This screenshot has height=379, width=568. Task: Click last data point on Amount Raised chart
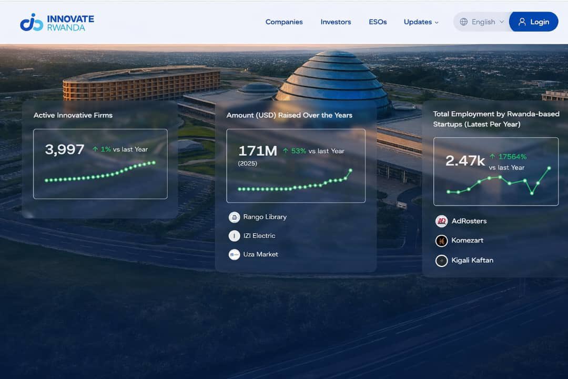(x=351, y=171)
